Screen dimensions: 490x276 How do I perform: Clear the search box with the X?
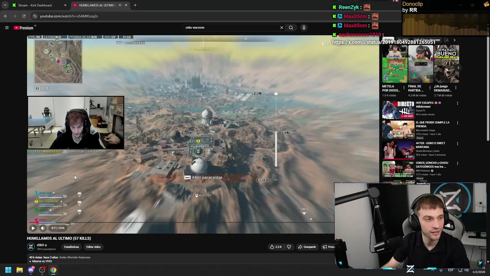tap(282, 28)
